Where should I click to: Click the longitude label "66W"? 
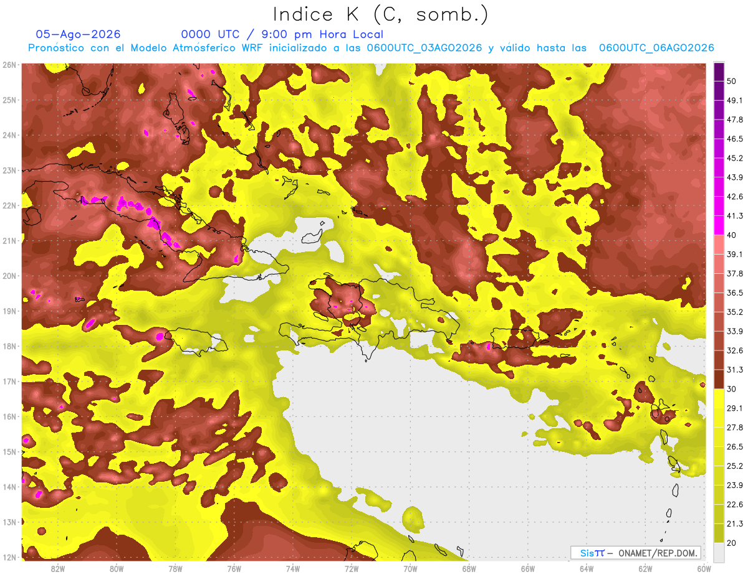coord(527,569)
